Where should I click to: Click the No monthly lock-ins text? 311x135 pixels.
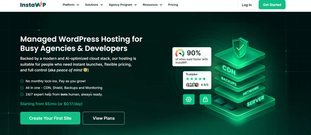(x=56, y=81)
